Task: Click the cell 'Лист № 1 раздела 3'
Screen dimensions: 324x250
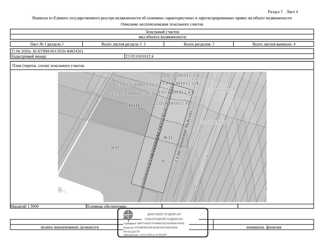Action: (x=46, y=44)
